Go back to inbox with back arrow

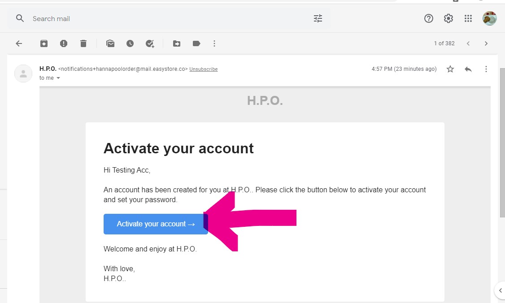19,43
